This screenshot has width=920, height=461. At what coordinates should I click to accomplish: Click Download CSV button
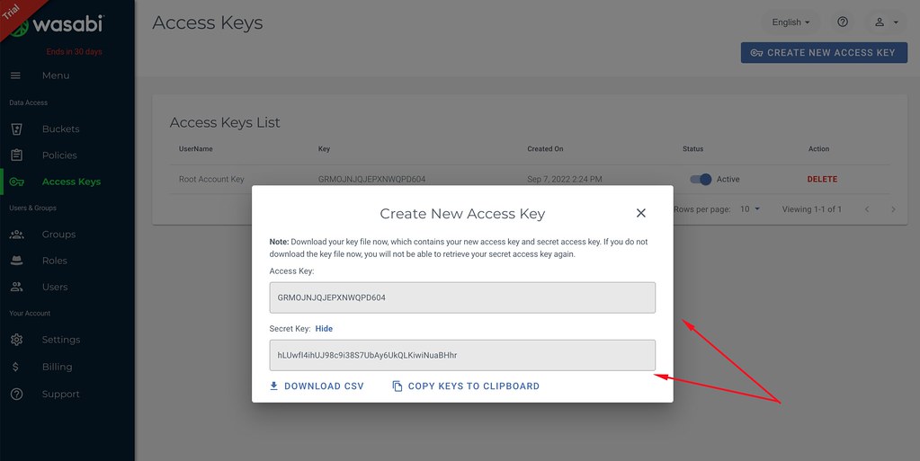point(317,386)
